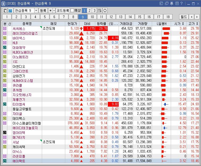
Task: Select the 제룡전기 stock name
Action: click(x=19, y=100)
